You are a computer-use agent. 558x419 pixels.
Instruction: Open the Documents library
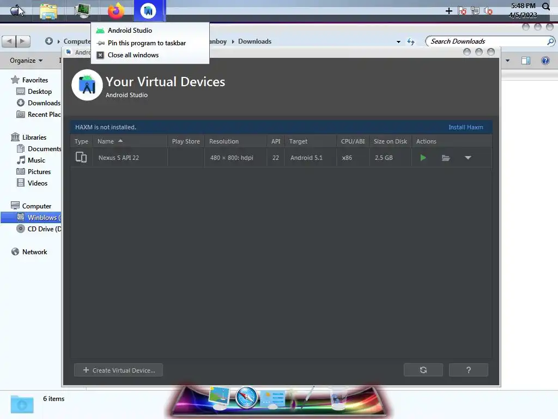(x=39, y=148)
